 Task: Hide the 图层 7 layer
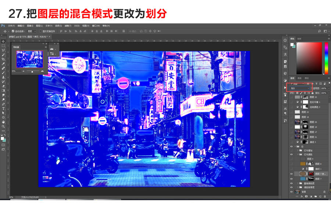tap(292, 179)
